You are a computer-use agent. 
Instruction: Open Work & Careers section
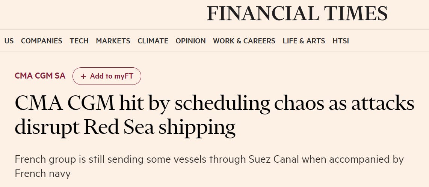coord(244,41)
